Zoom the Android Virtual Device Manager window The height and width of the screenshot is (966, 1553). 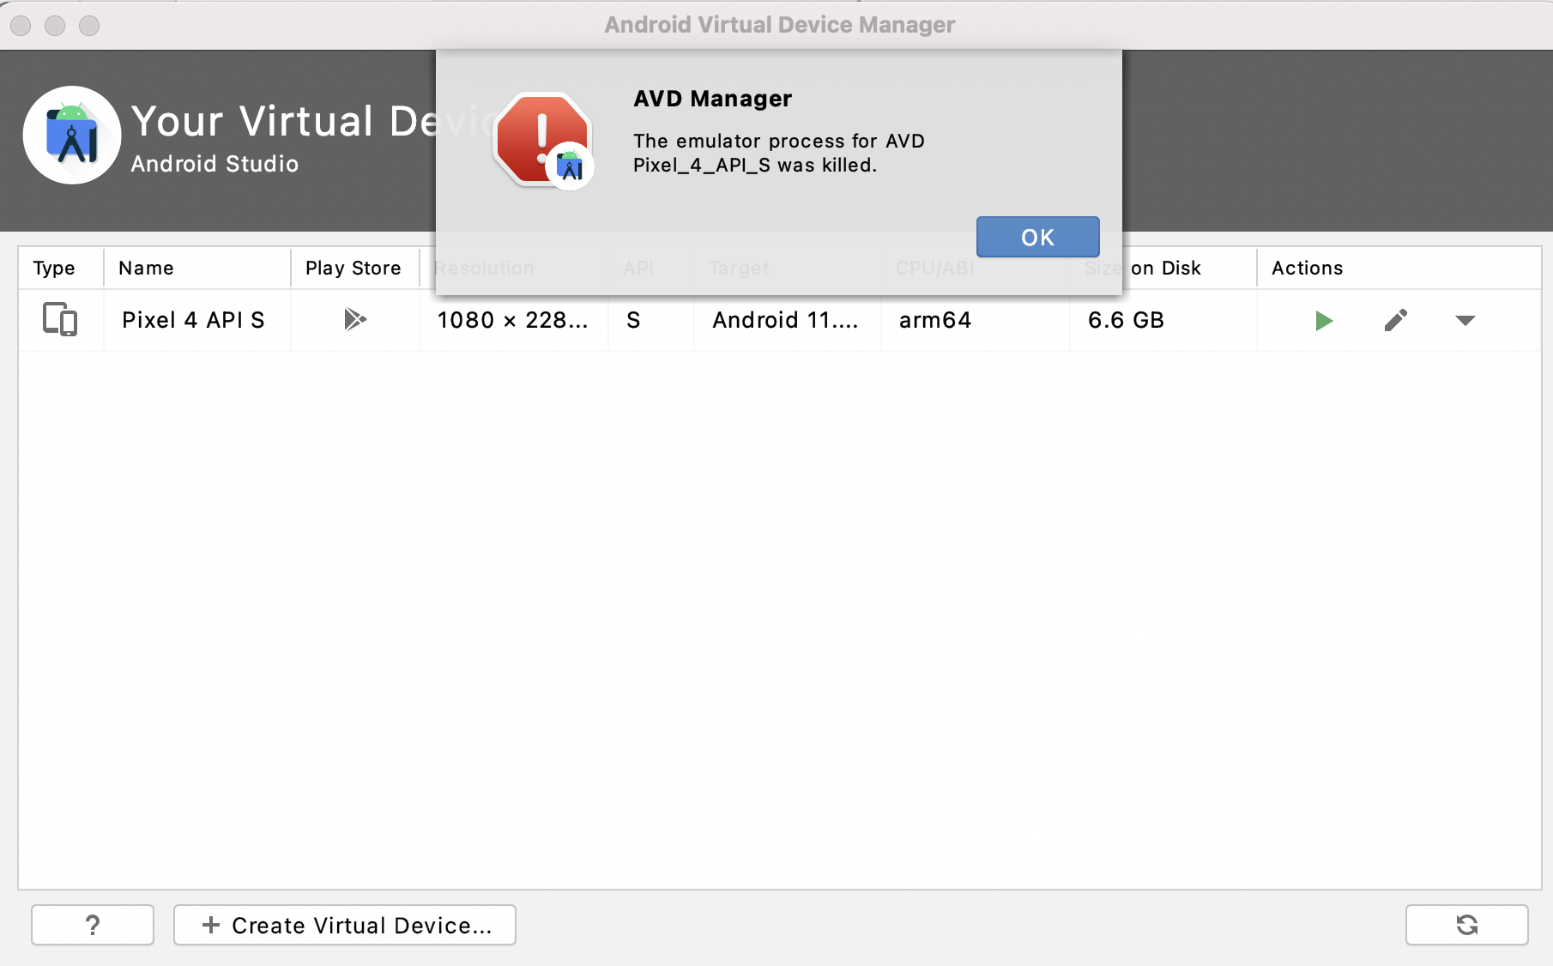(89, 26)
